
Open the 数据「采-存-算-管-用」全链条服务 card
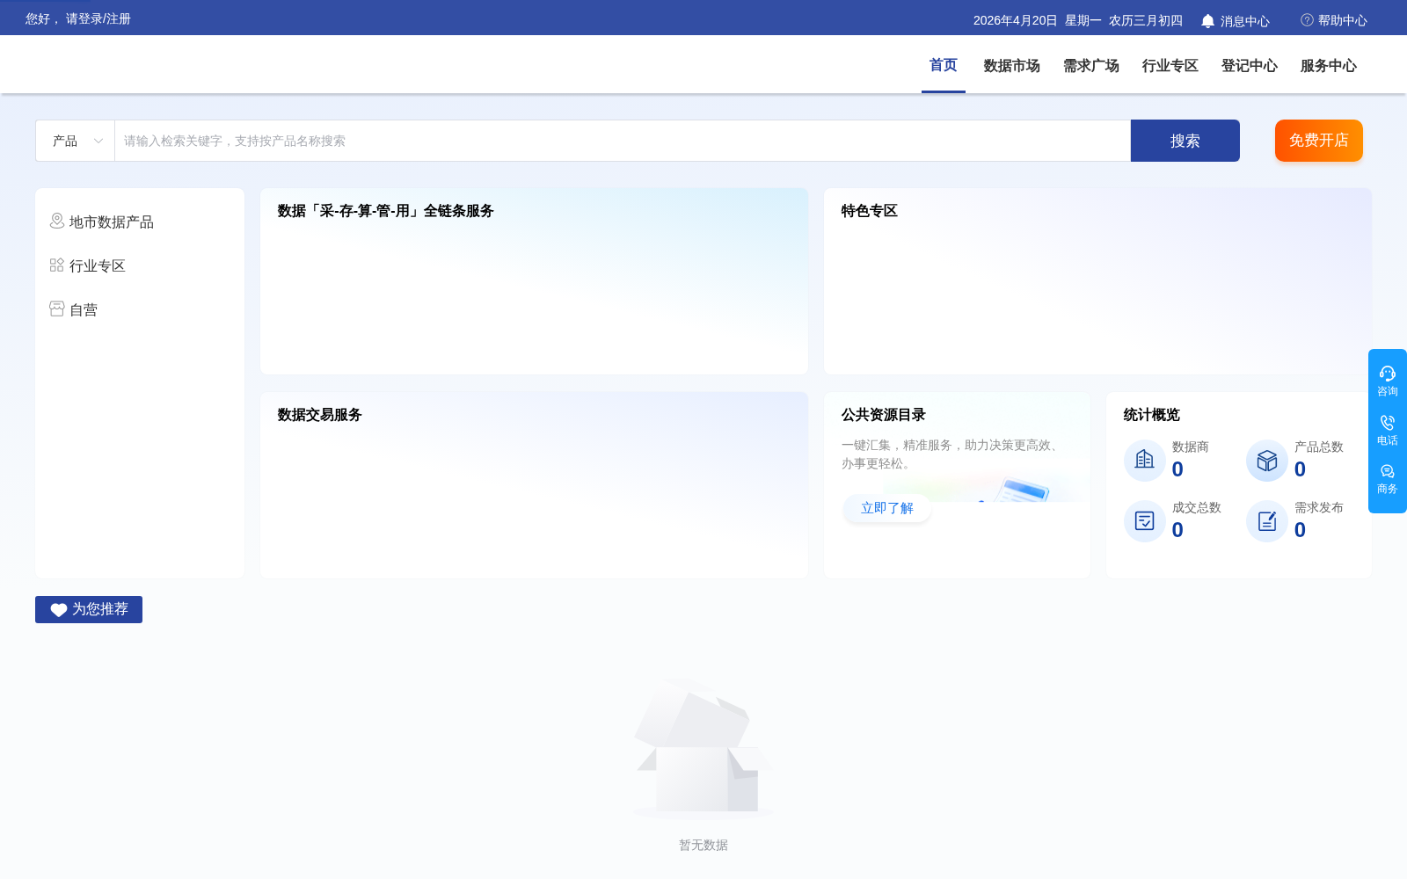coord(534,281)
